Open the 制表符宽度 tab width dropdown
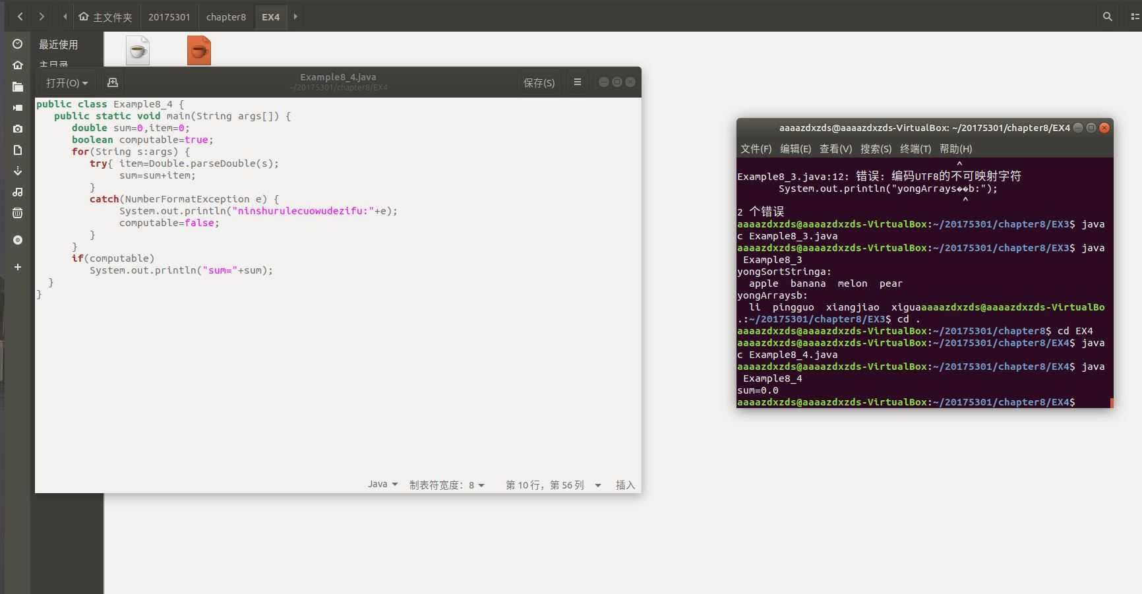 click(447, 485)
